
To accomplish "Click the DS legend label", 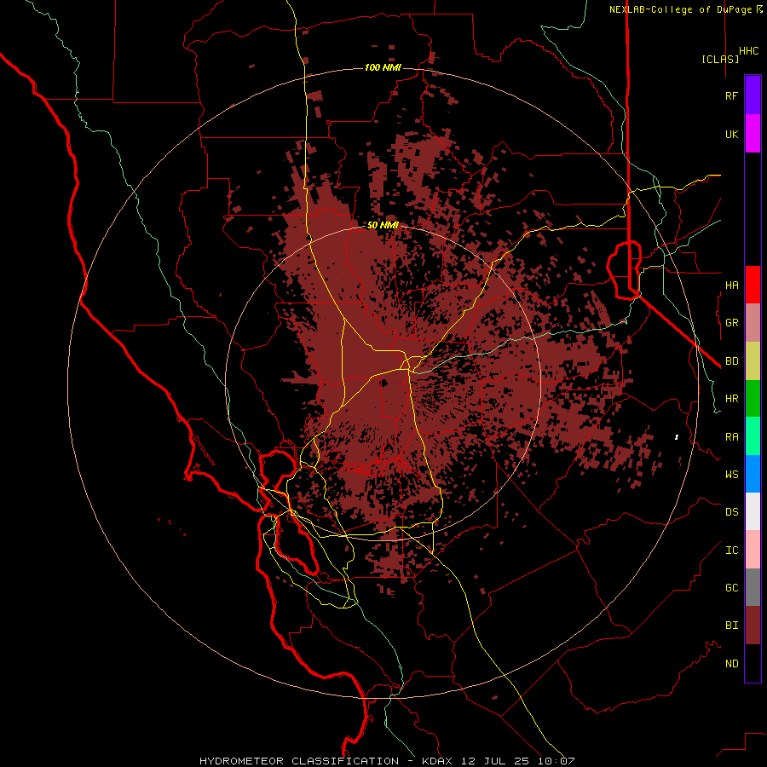I will click(x=731, y=511).
